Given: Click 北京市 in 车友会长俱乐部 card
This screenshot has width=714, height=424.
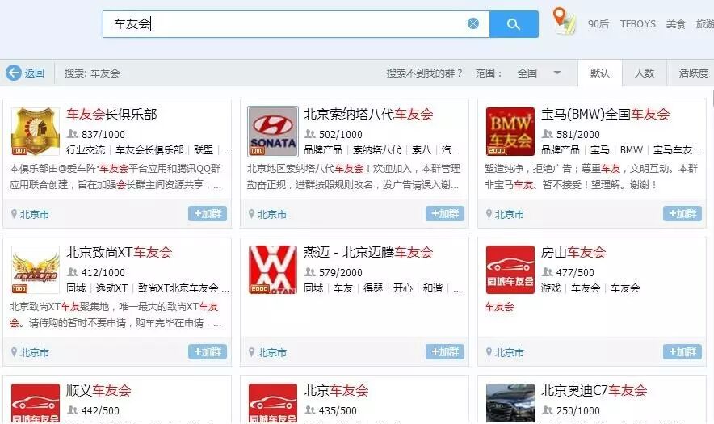Looking at the screenshot, I should click(35, 215).
